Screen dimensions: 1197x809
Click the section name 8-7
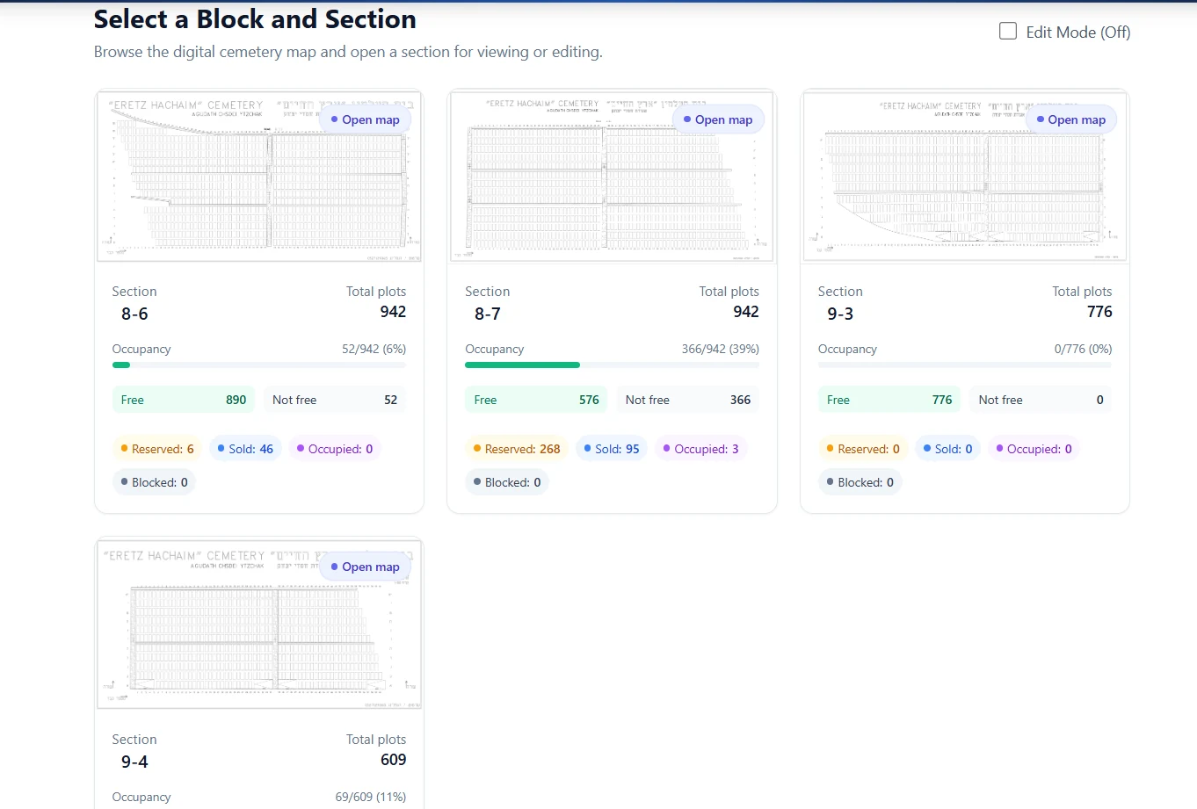click(488, 314)
